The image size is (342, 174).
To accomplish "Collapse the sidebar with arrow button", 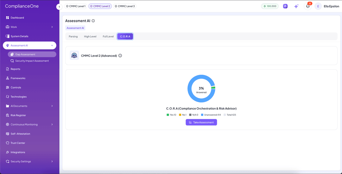I will pos(59,7).
